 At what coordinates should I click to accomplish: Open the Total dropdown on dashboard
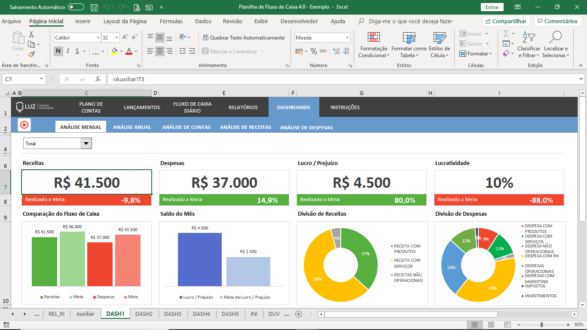[86, 144]
